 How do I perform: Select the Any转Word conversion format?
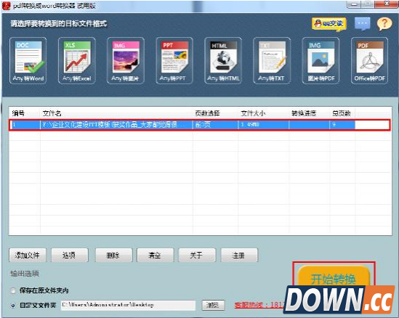[x=28, y=60]
